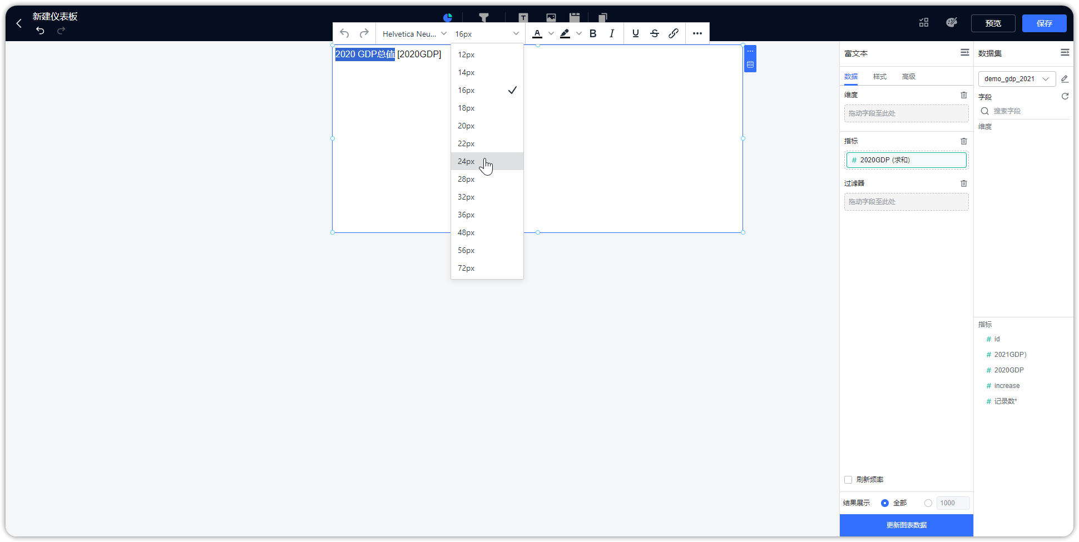The image size is (1079, 542).
Task: Select the limited 1000 rows radio
Action: (x=928, y=503)
